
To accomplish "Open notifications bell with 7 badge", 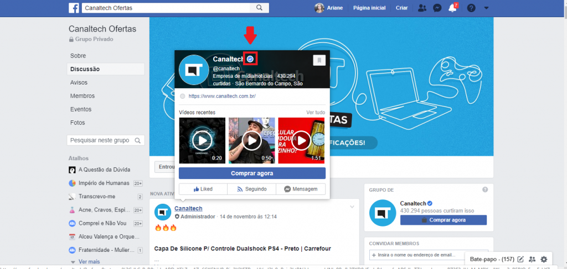I will [452, 8].
